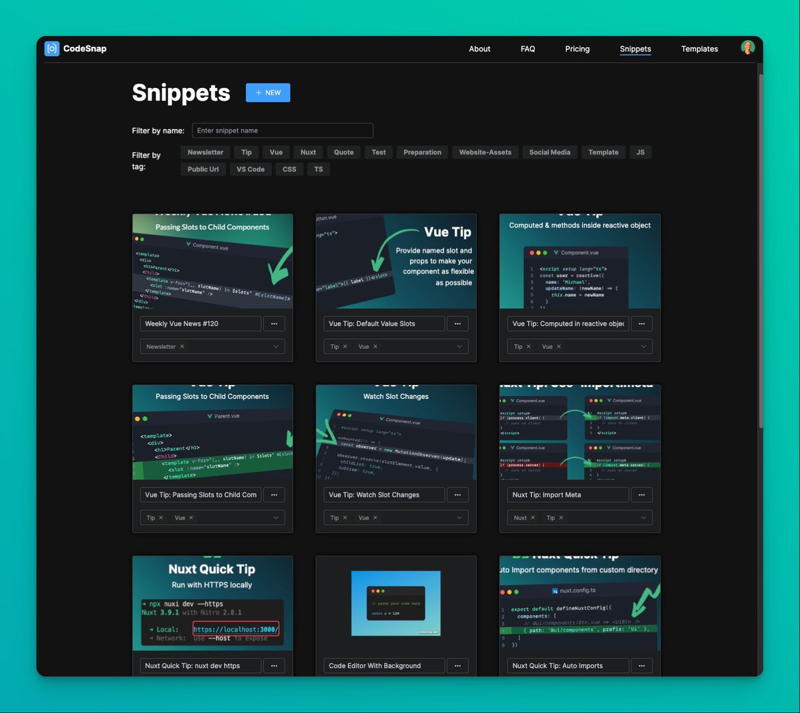Toggle the VS Code tag filter
Viewport: 800px width, 713px height.
[x=251, y=169]
